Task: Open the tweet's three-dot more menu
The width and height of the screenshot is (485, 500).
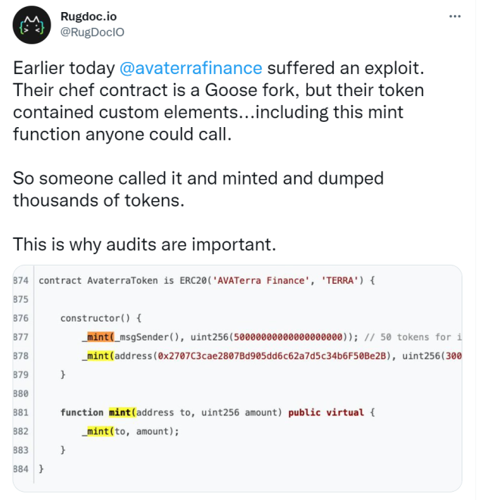Action: [x=453, y=17]
